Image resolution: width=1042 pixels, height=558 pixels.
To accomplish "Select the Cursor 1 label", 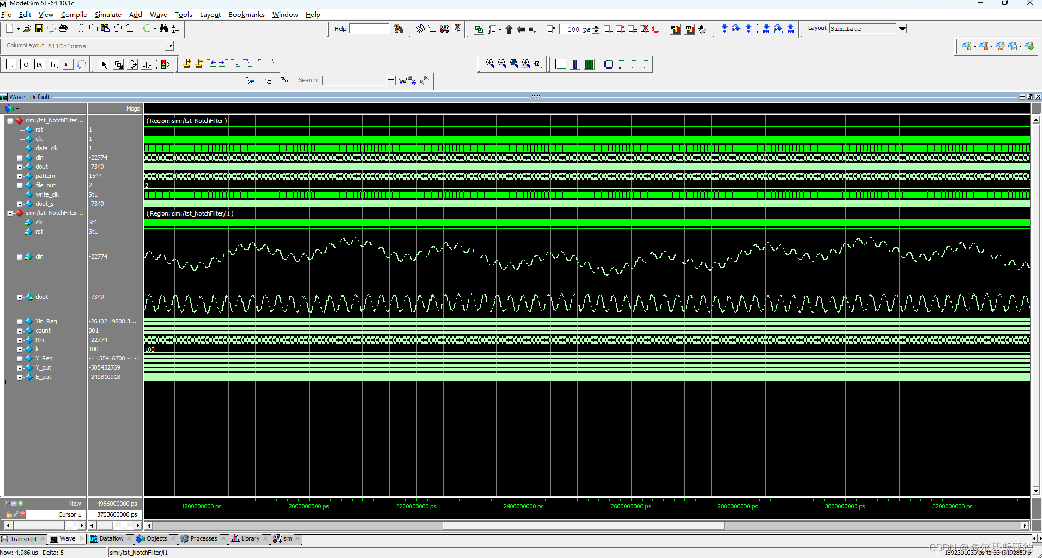I will pos(70,514).
